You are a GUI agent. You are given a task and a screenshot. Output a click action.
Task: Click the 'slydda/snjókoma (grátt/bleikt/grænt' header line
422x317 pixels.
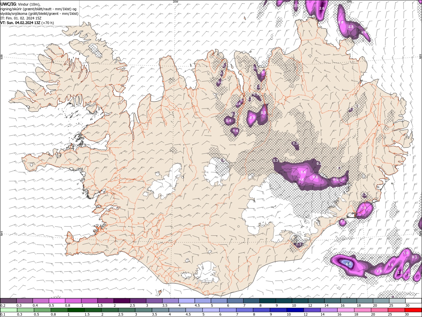[39, 14]
